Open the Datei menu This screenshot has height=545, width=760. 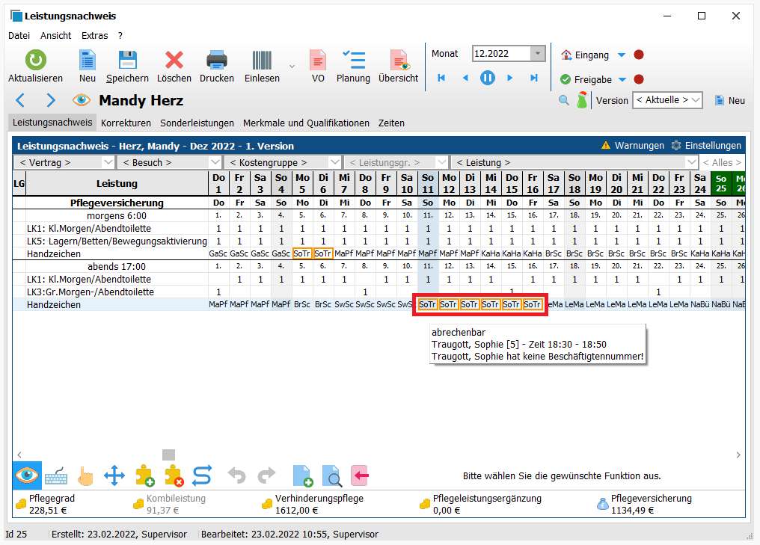point(19,35)
